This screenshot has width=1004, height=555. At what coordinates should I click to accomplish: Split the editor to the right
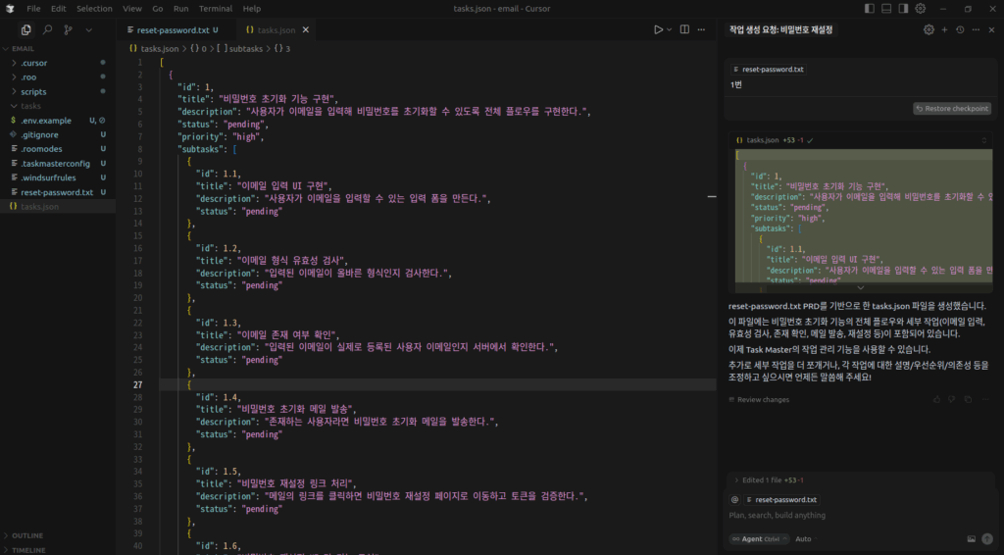tap(684, 29)
